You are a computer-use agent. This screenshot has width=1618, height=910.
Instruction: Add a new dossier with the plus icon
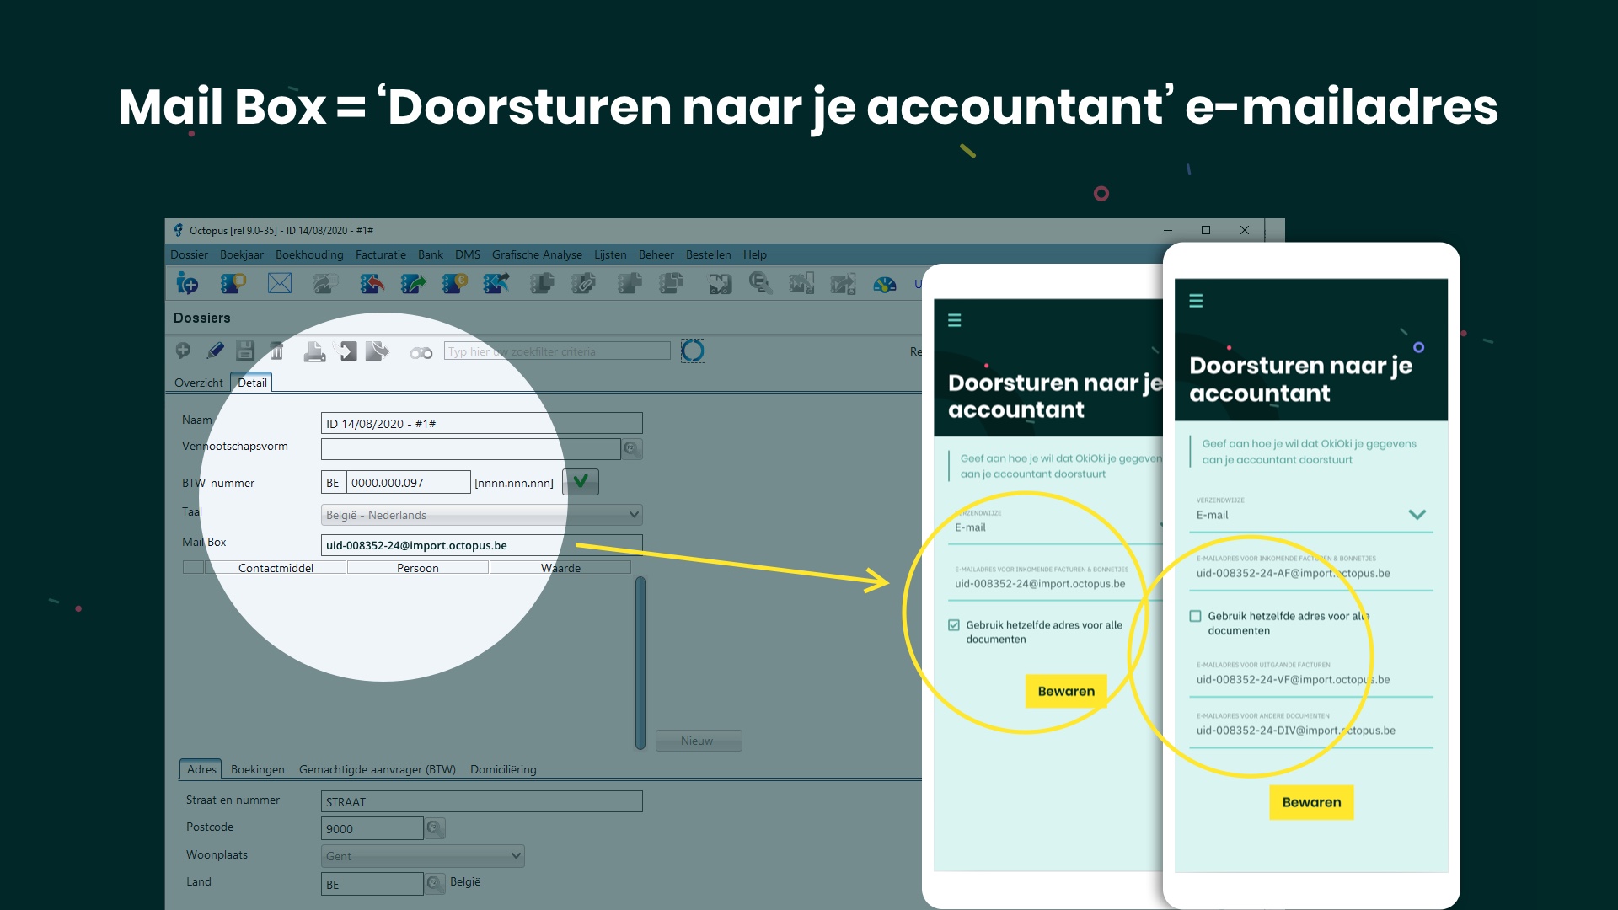[x=183, y=351]
